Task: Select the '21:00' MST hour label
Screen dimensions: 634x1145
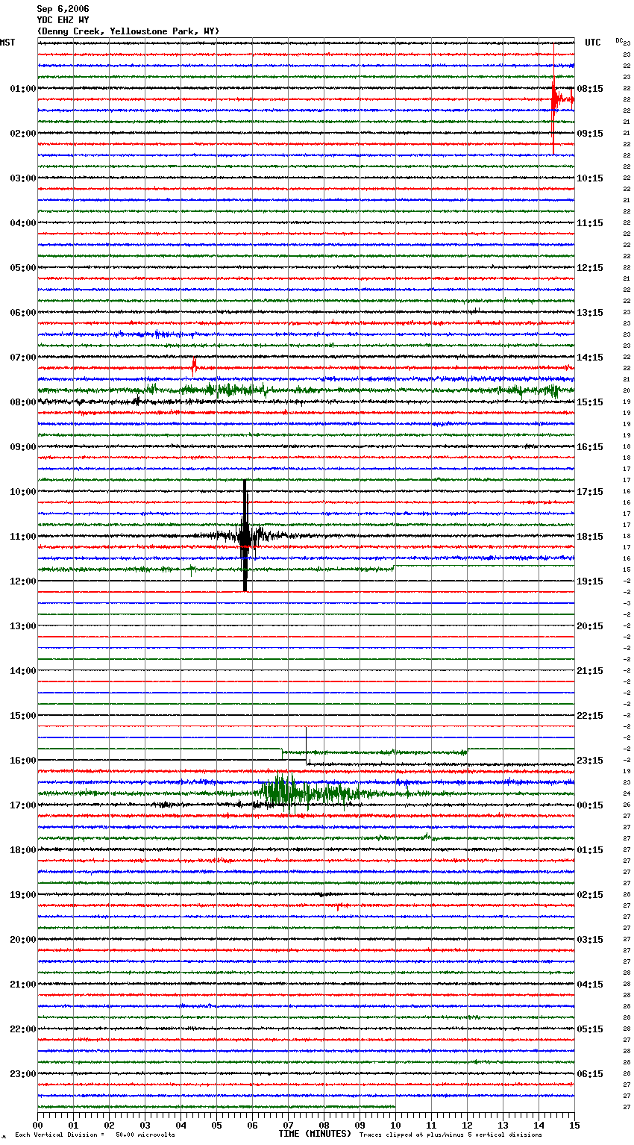Action: pos(22,985)
